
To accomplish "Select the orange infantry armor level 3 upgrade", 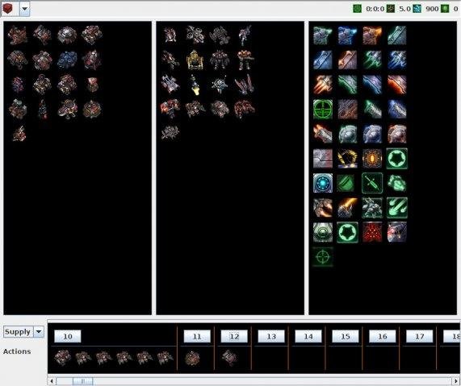I will click(396, 134).
